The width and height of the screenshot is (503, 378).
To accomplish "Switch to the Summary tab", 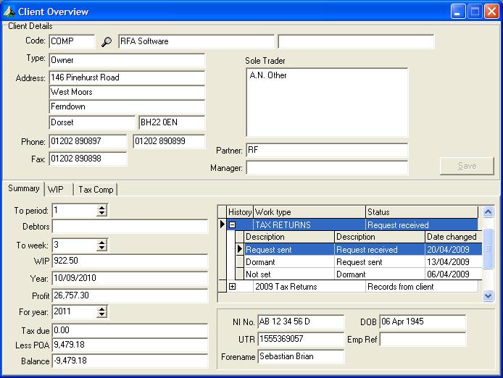I will coord(23,188).
